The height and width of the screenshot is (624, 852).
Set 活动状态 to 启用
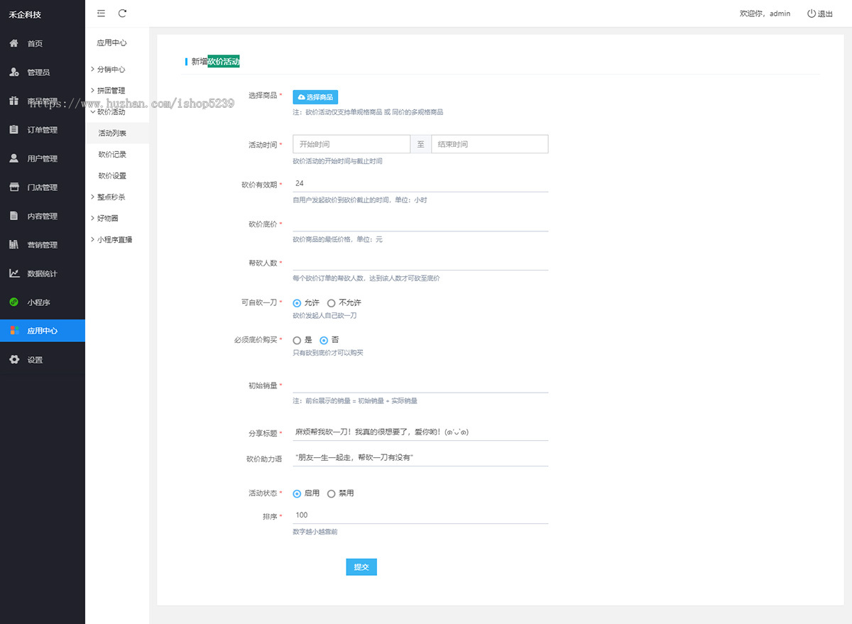[297, 493]
